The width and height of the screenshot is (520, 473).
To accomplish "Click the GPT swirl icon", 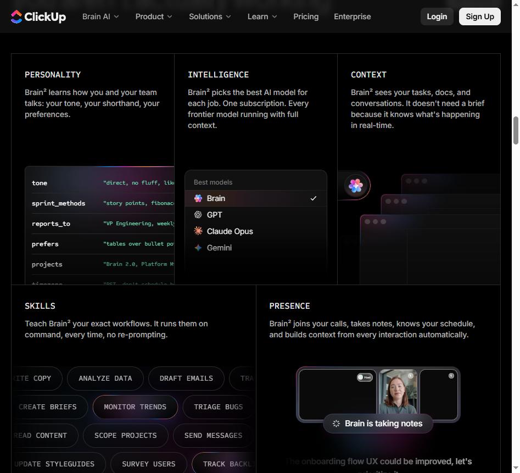I will pyautogui.click(x=198, y=215).
